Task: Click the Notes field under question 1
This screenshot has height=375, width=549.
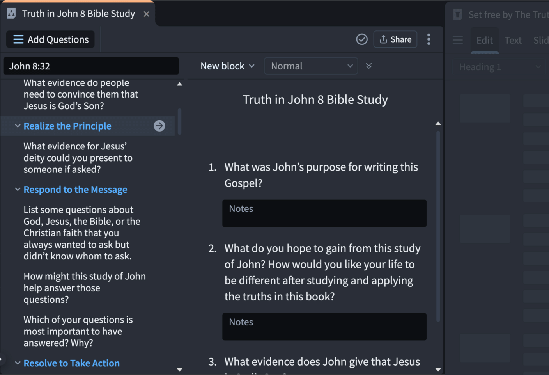Action: point(324,213)
